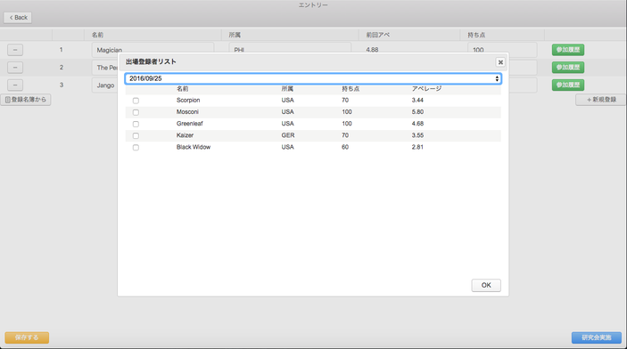Image resolution: width=627 pixels, height=349 pixels.
Task: Click the blue 研究会実施 button
Action: 596,337
